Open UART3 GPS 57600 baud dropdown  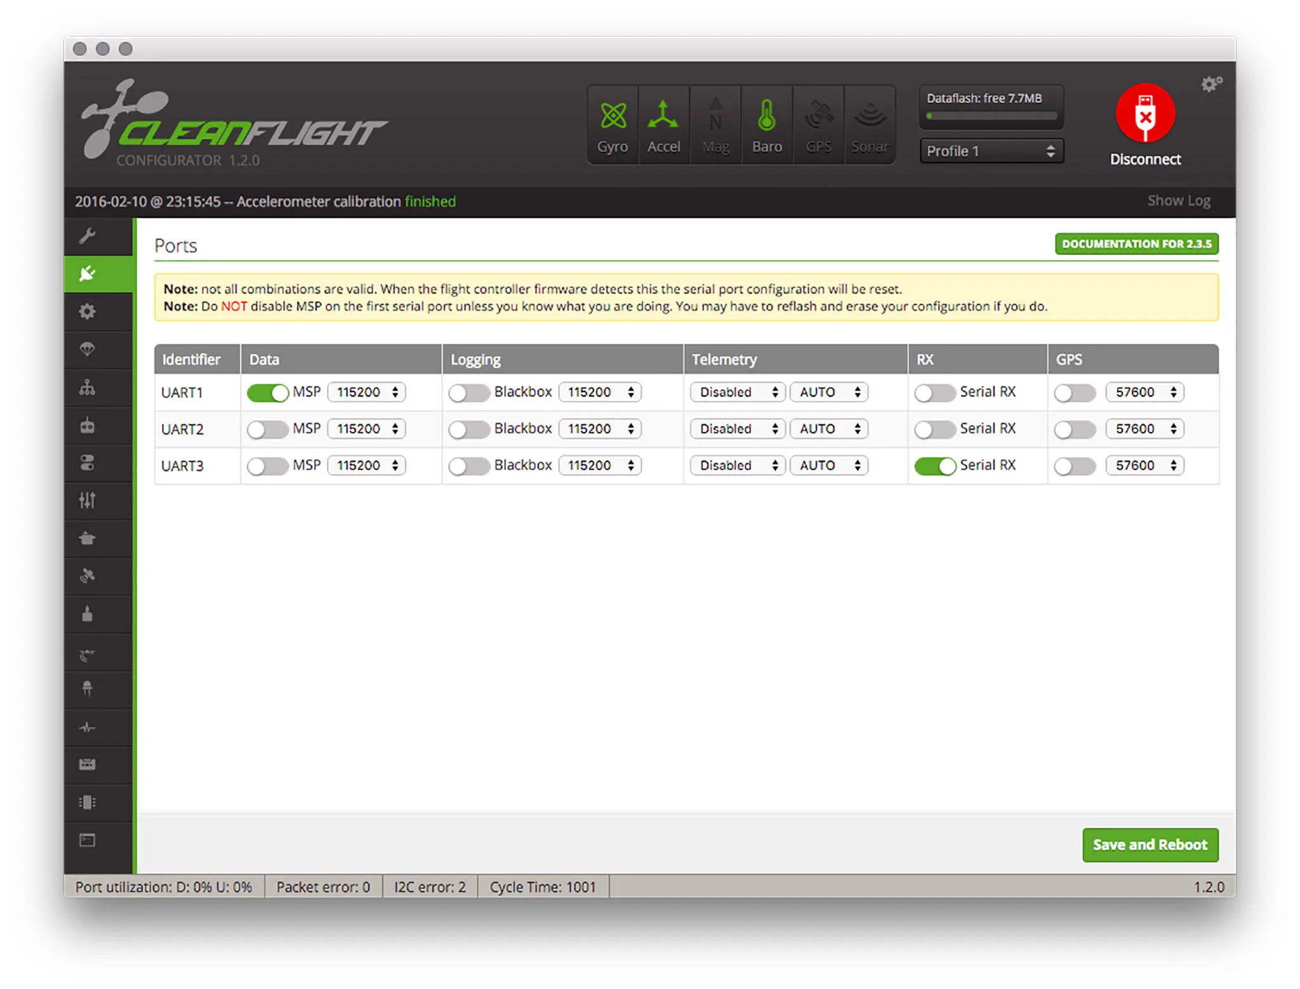pyautogui.click(x=1144, y=466)
